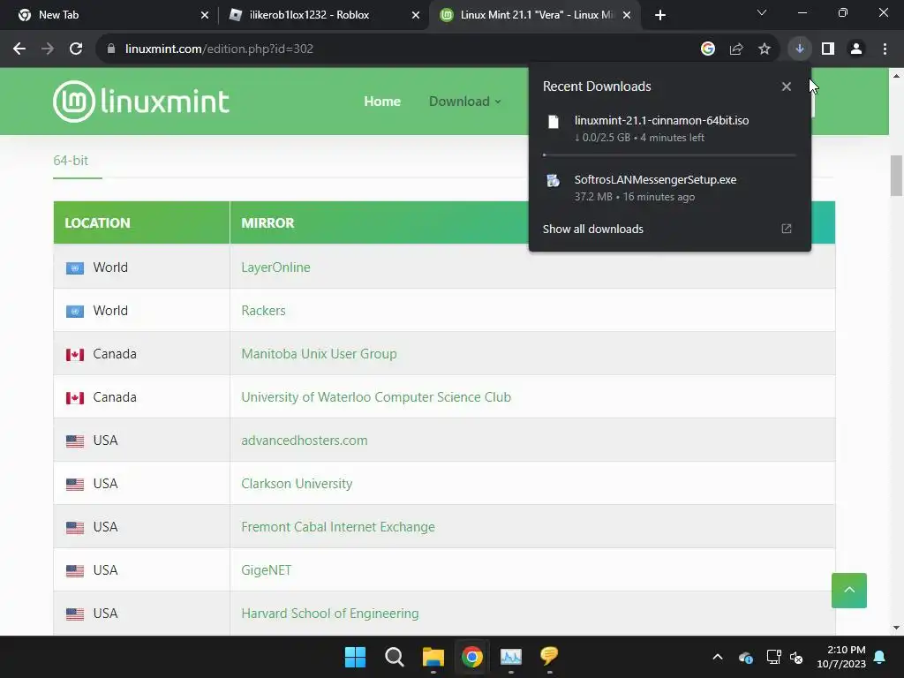Open the yellow chat messenger taskbar icon
The width and height of the screenshot is (904, 678).
click(x=549, y=656)
